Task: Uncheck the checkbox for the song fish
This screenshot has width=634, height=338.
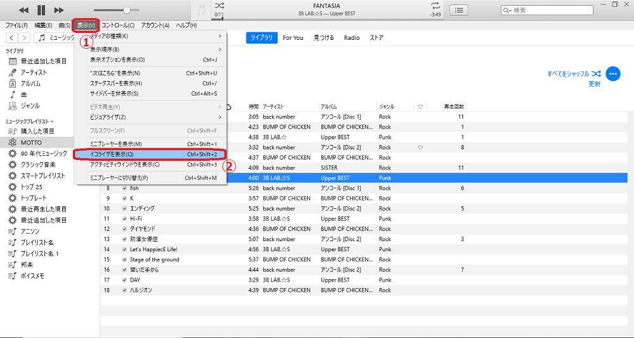Action: coord(124,188)
